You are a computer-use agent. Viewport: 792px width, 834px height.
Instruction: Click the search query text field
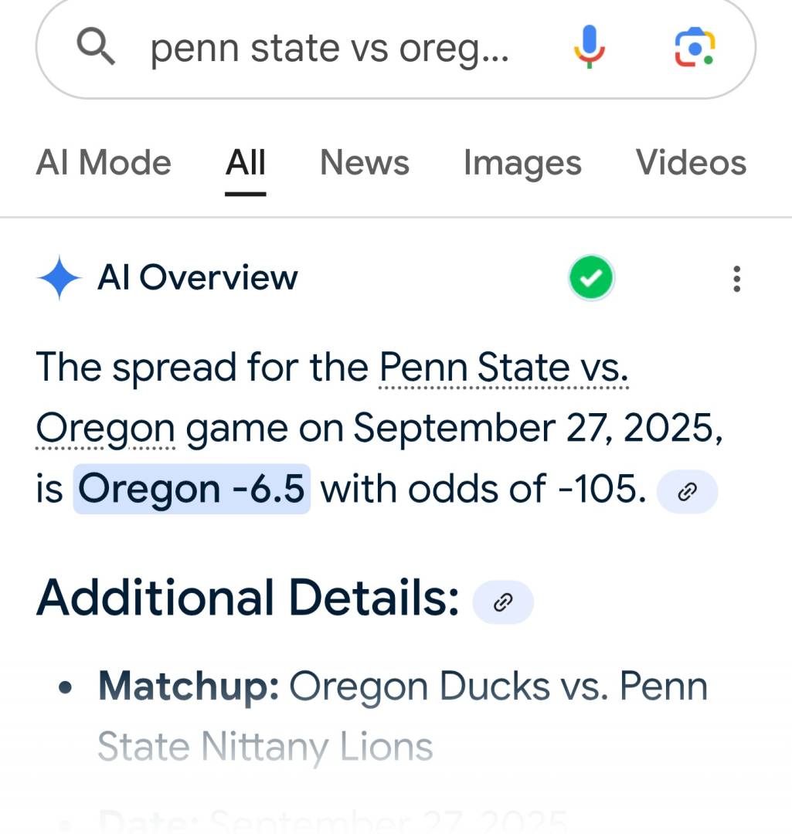tap(330, 49)
